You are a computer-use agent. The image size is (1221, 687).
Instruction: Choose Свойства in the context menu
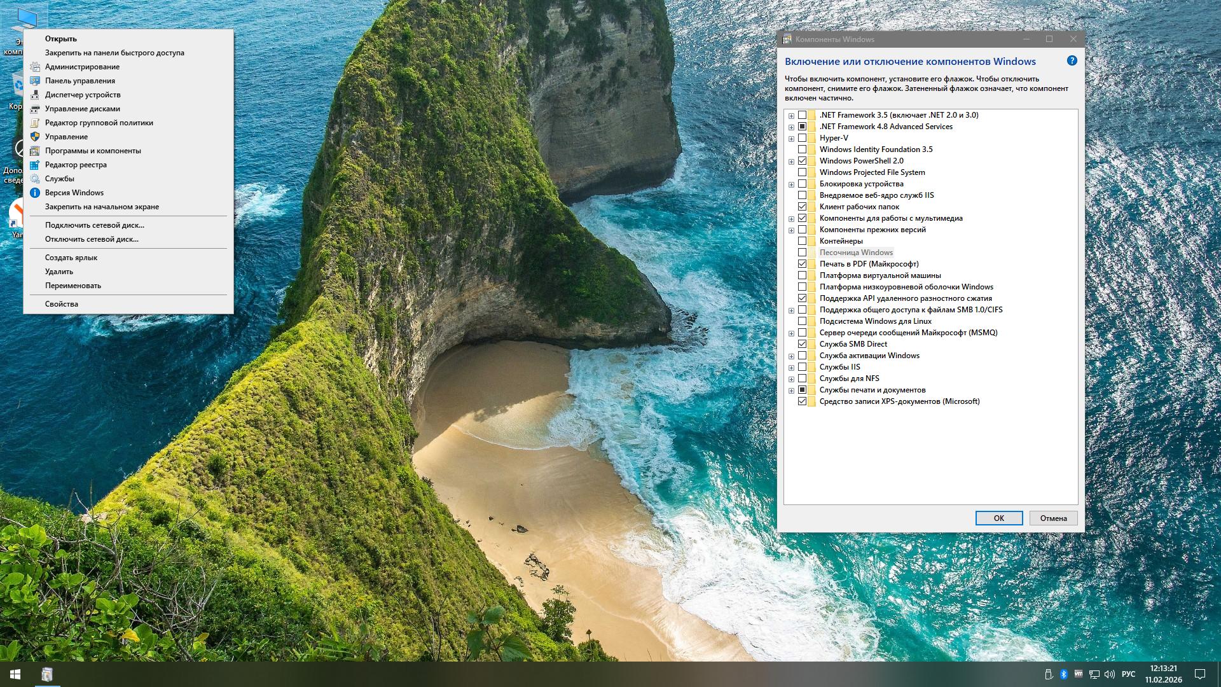62,304
